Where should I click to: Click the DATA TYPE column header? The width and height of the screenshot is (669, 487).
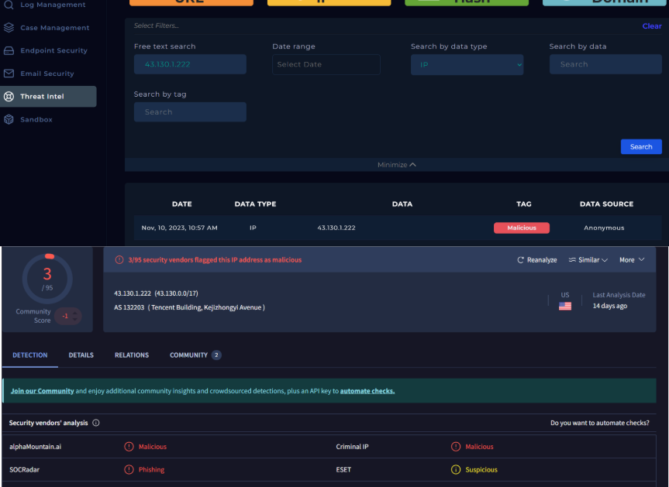255,204
